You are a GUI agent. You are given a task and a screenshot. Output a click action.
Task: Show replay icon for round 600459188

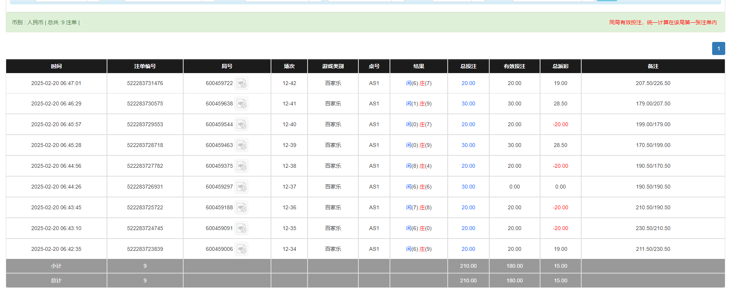[x=241, y=208]
